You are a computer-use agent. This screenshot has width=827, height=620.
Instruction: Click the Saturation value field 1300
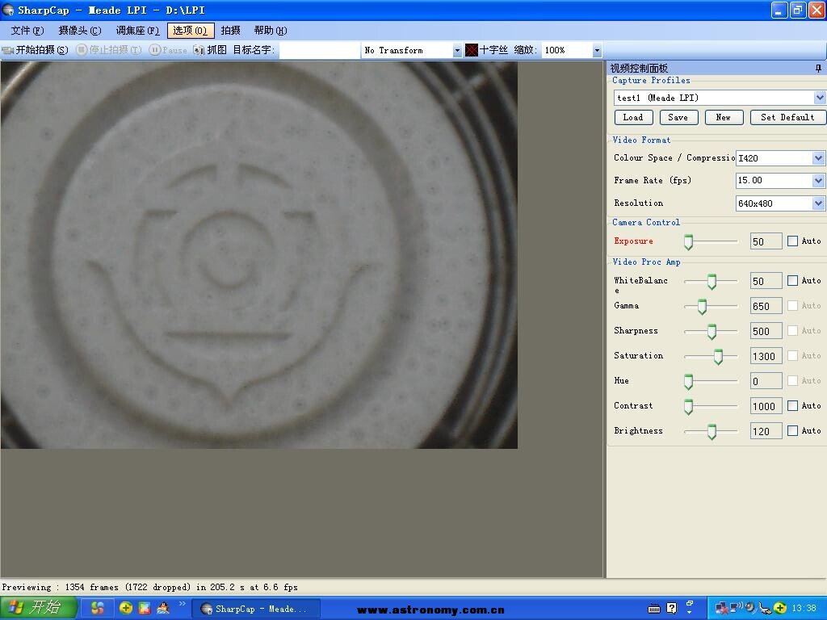tap(766, 356)
